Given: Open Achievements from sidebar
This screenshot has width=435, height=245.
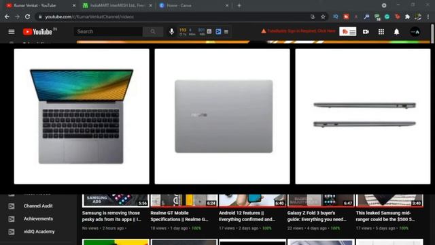Looking at the screenshot, I should [38, 219].
